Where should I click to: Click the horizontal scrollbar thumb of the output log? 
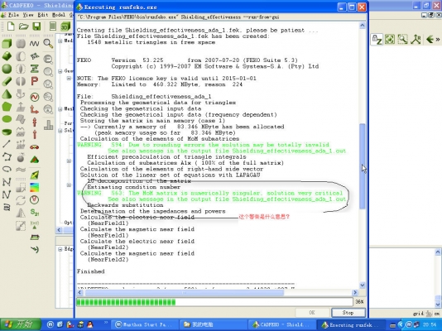(185, 293)
